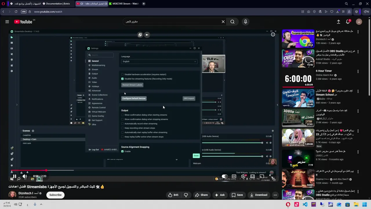Open the Windows Start button
Screen dimensions: 371x209
tap(365, 205)
